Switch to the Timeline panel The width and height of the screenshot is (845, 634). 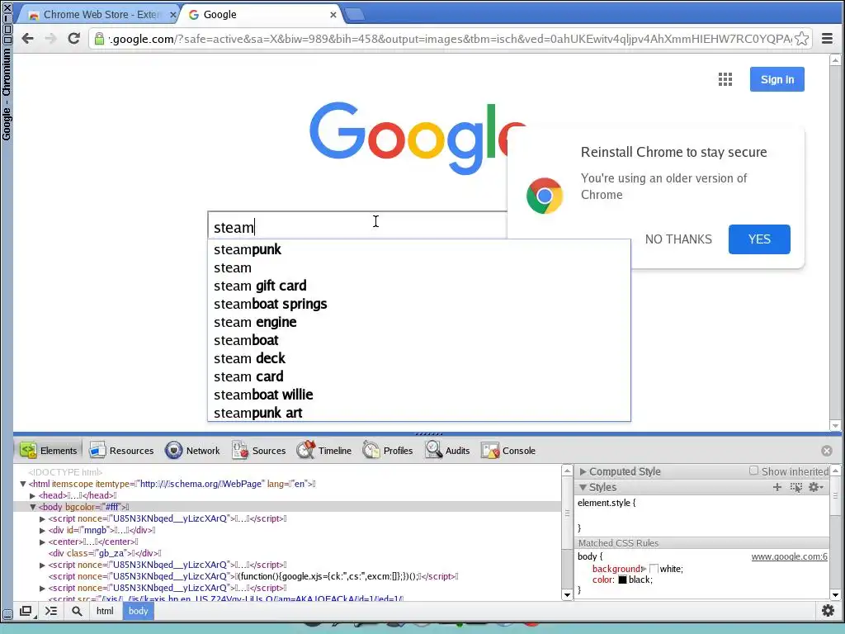pyautogui.click(x=323, y=450)
